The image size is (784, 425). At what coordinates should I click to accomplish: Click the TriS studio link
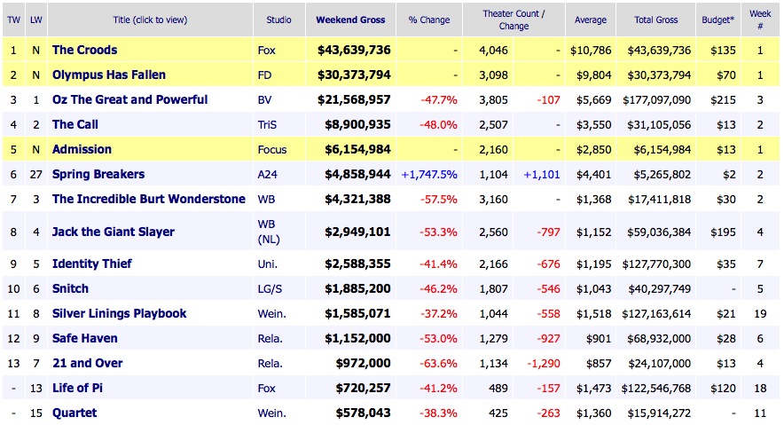(267, 124)
